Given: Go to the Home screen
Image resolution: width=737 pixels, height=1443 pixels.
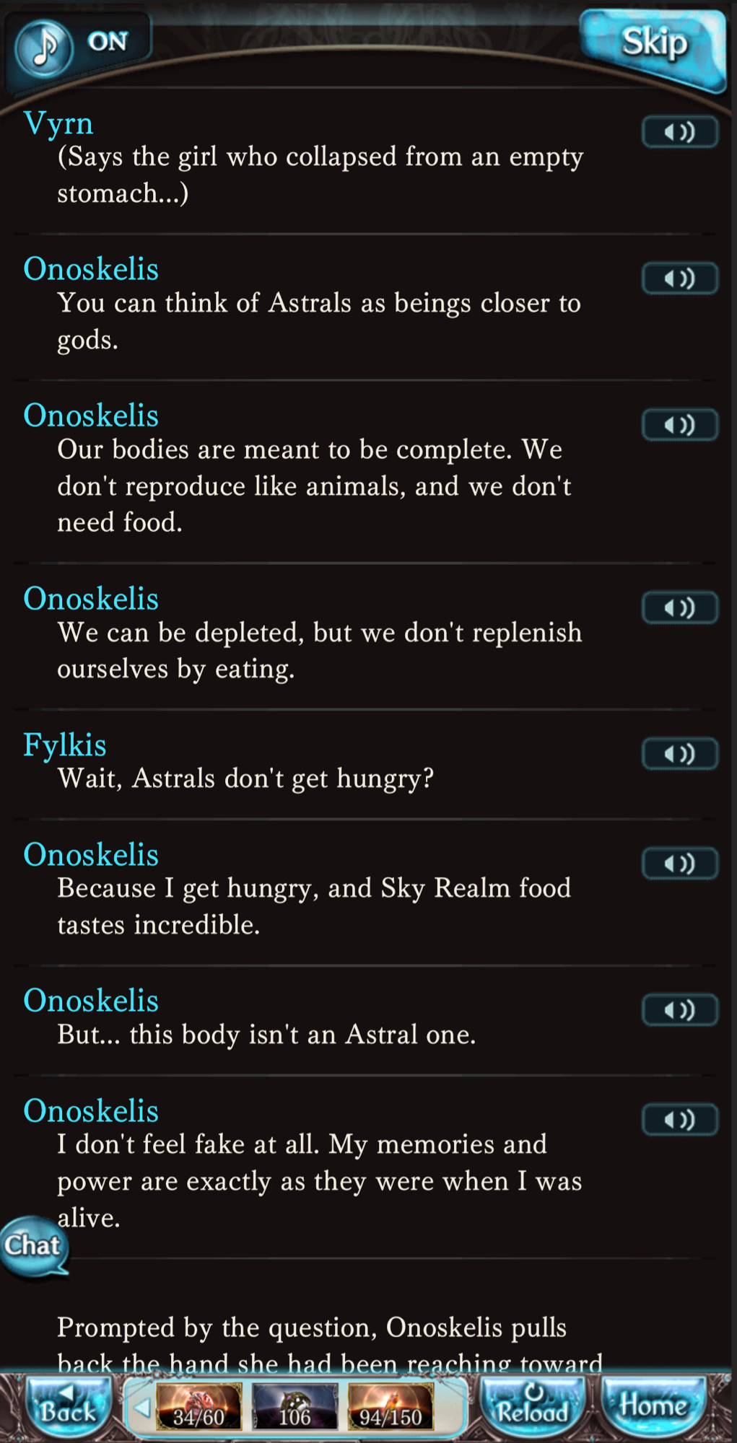Looking at the screenshot, I should (653, 1406).
